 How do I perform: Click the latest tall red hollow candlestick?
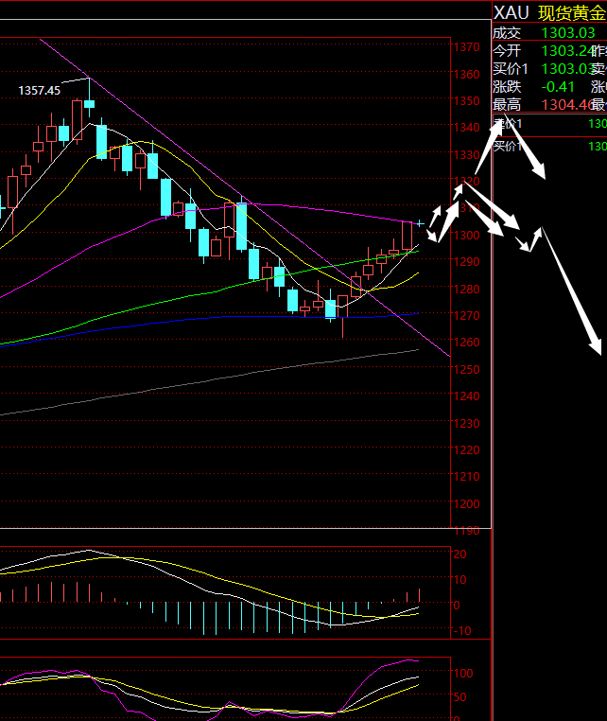click(x=408, y=236)
